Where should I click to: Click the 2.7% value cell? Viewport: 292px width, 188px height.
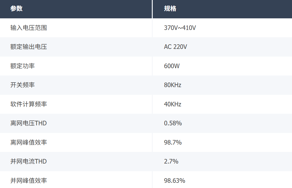171,161
